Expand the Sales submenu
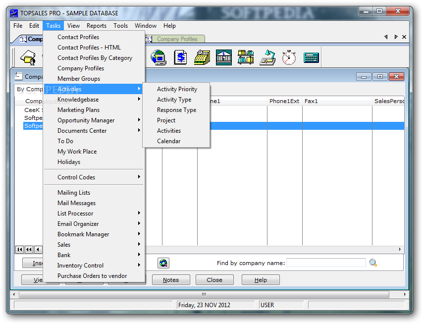Screen dimensions: 423x324 (x=139, y=244)
